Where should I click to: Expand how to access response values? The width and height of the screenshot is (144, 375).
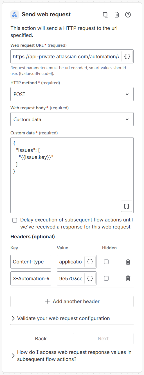(x=72, y=356)
